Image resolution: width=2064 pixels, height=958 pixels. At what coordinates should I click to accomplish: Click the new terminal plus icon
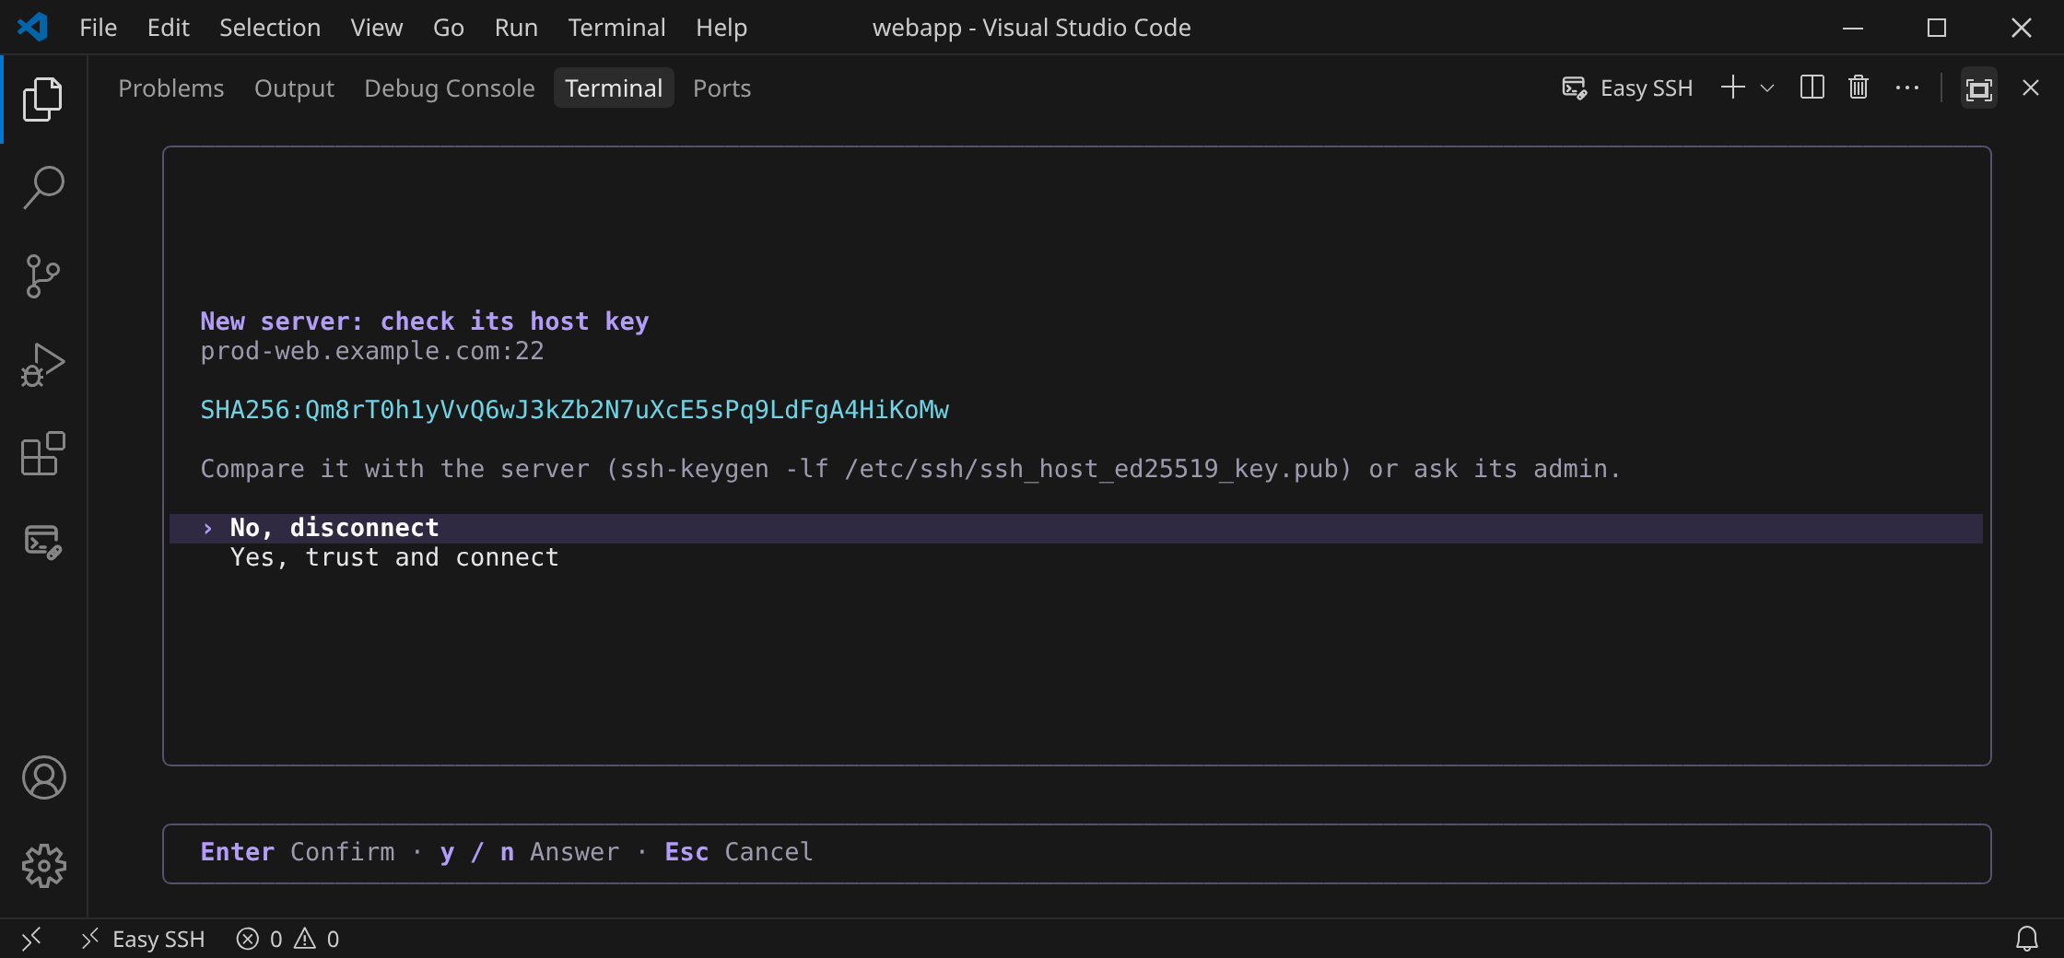point(1732,88)
